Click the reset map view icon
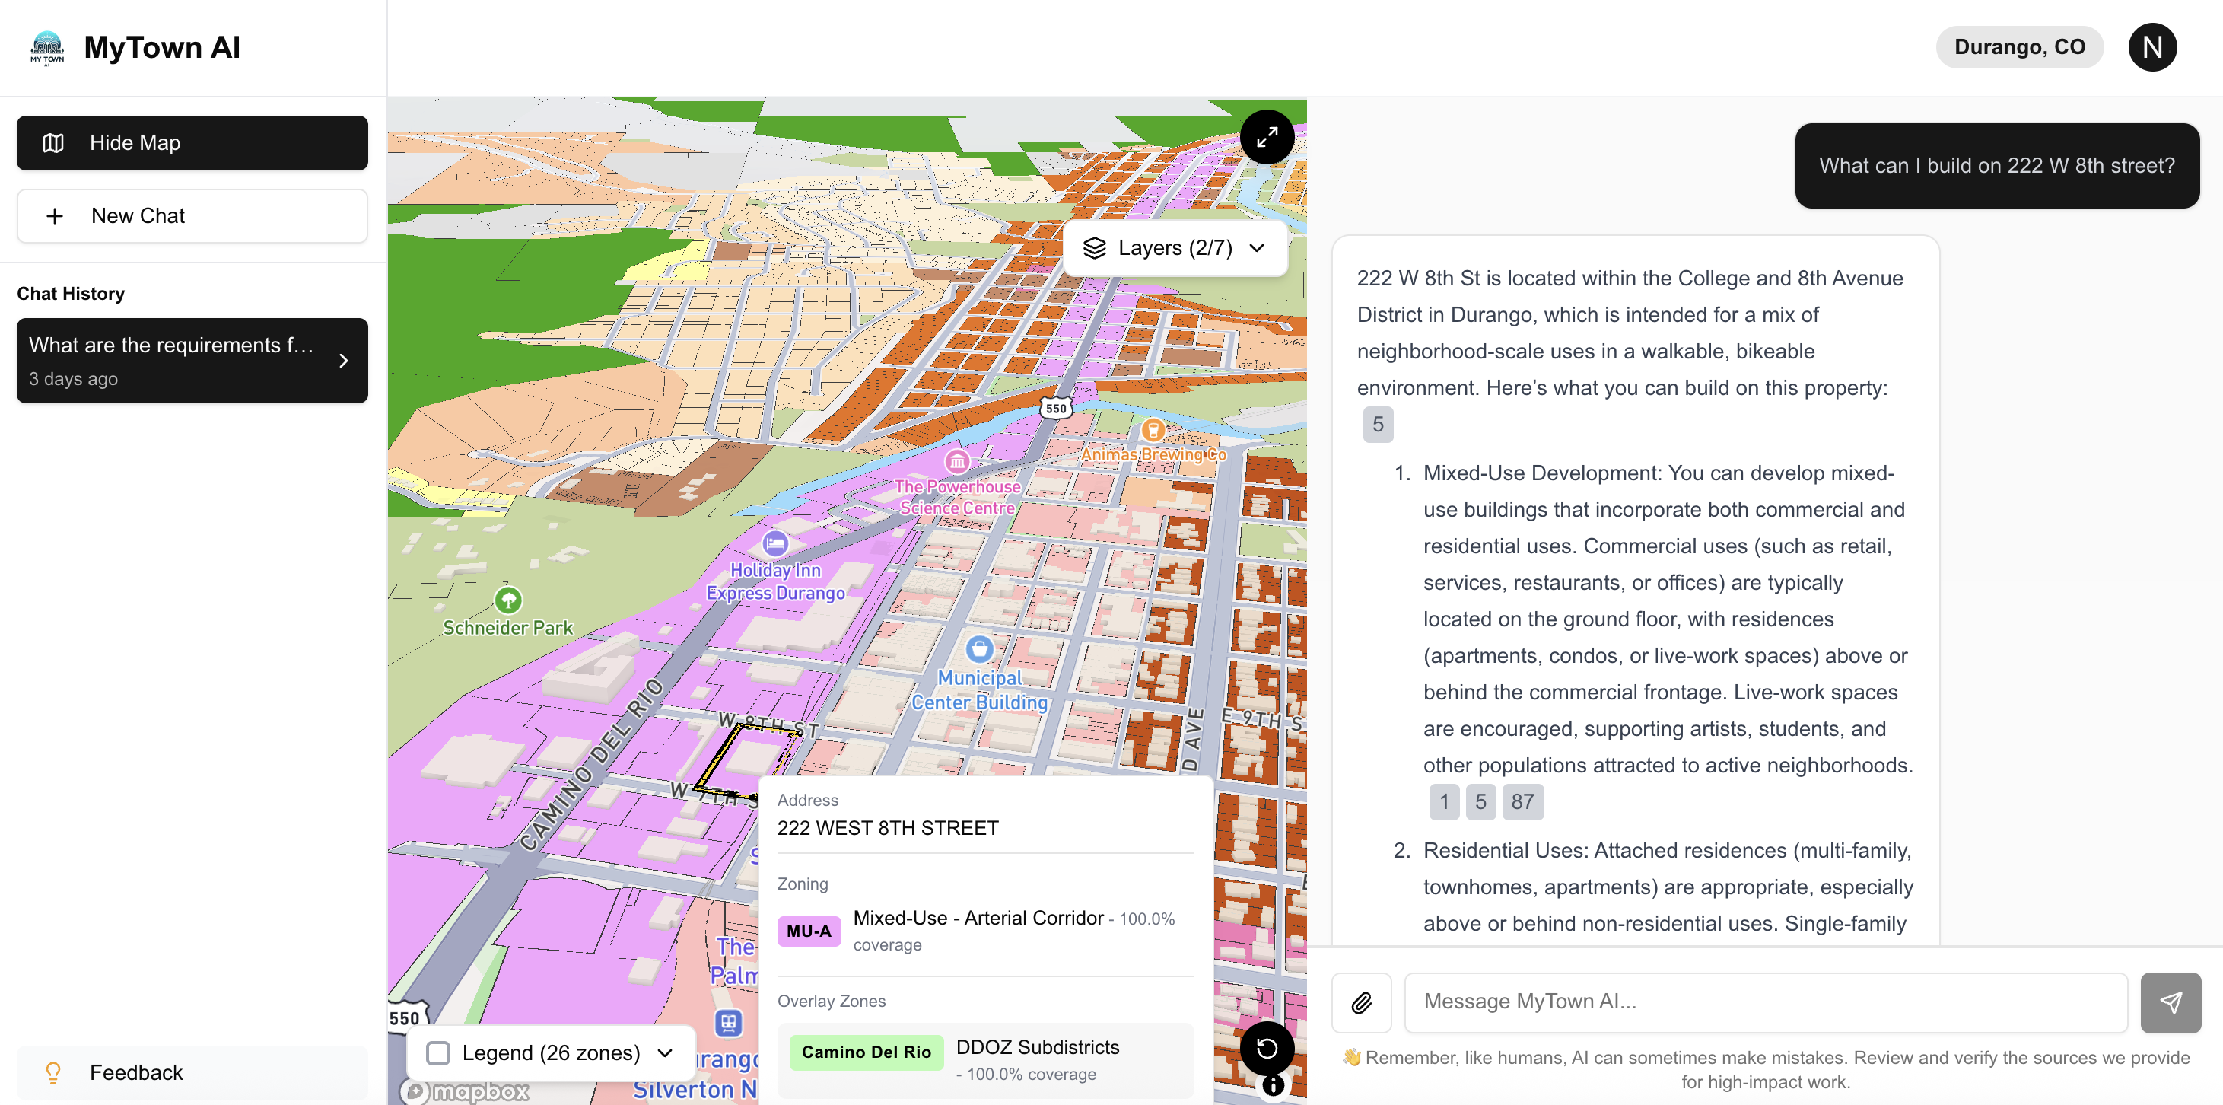Screen dimensions: 2223x1105 point(1266,1048)
